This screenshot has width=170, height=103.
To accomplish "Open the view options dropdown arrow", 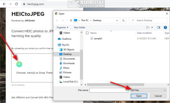I will tap(152, 28).
